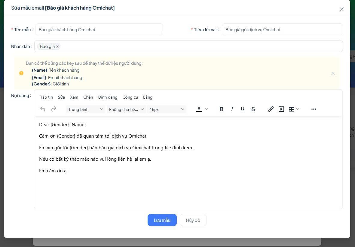355x247 pixels.
Task: Open the 'Chèn' menu
Action: point(88,97)
